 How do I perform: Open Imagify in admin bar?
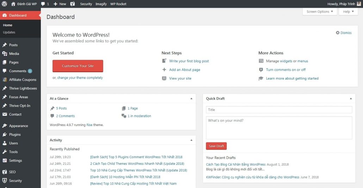[x=101, y=4]
